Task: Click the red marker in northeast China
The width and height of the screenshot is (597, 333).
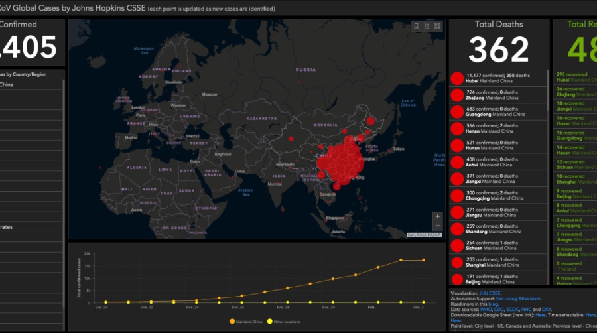Action: pyautogui.click(x=370, y=121)
